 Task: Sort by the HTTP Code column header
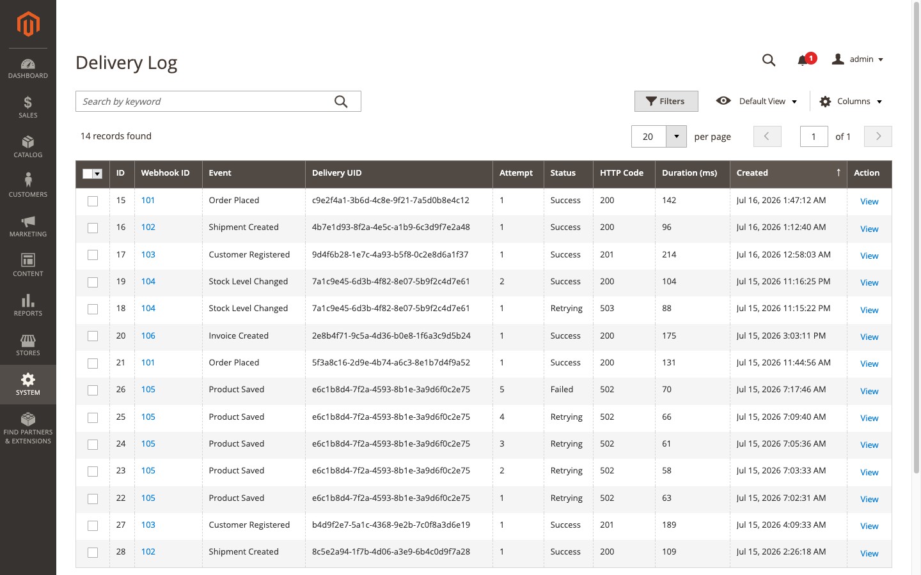(624, 173)
